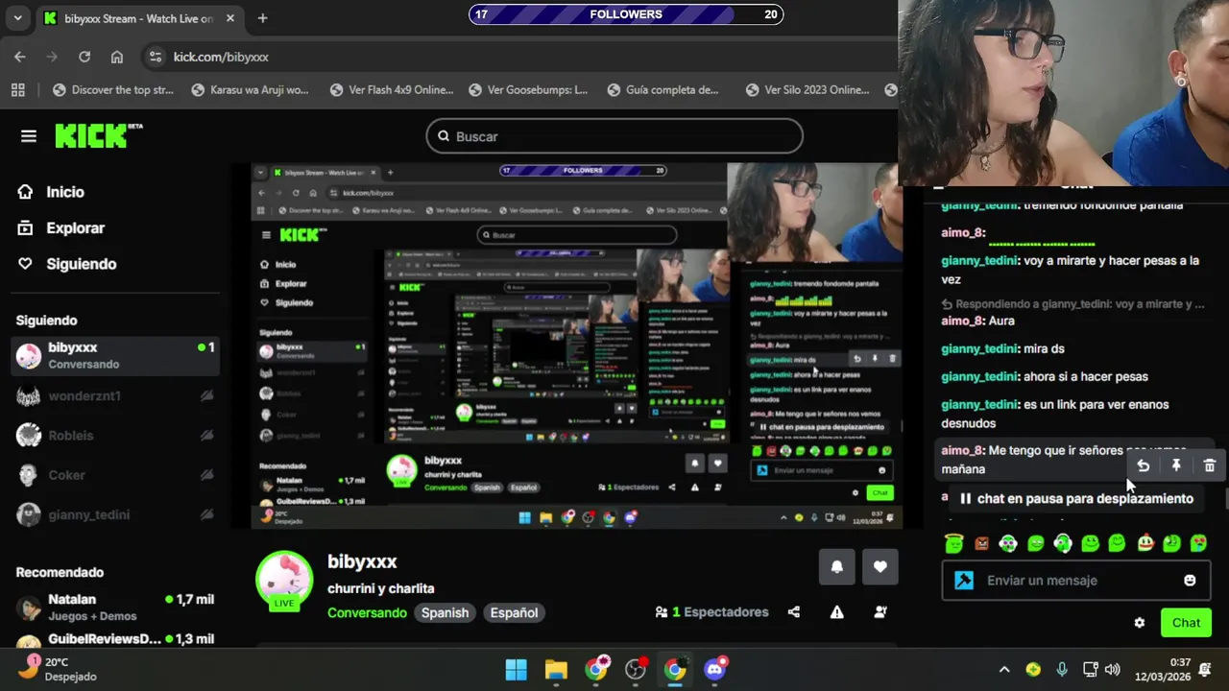
Task: Open the 'Karasu wa Aruji wo...' bookmark
Action: 250,90
